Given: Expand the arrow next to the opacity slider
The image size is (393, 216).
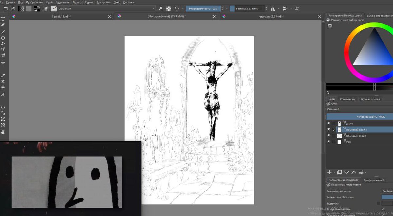Looking at the screenshot, I should [226, 8].
